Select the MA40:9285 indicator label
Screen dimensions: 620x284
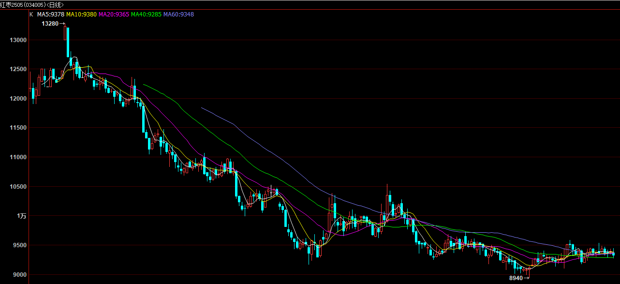pyautogui.click(x=146, y=15)
